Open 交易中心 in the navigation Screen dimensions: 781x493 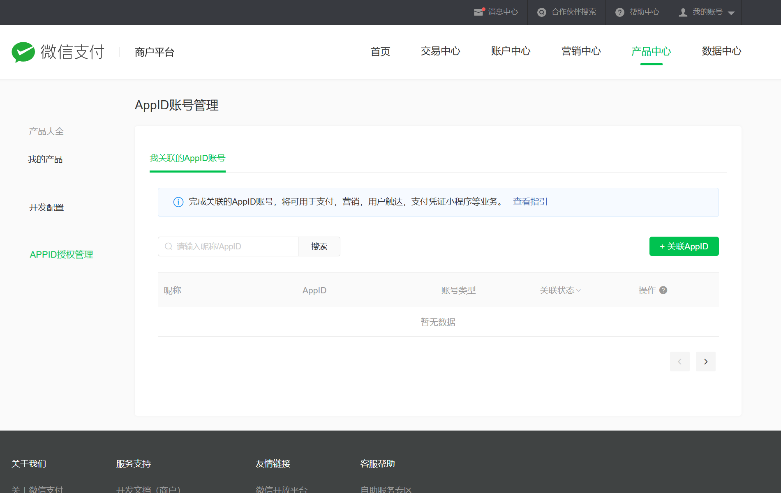point(441,51)
